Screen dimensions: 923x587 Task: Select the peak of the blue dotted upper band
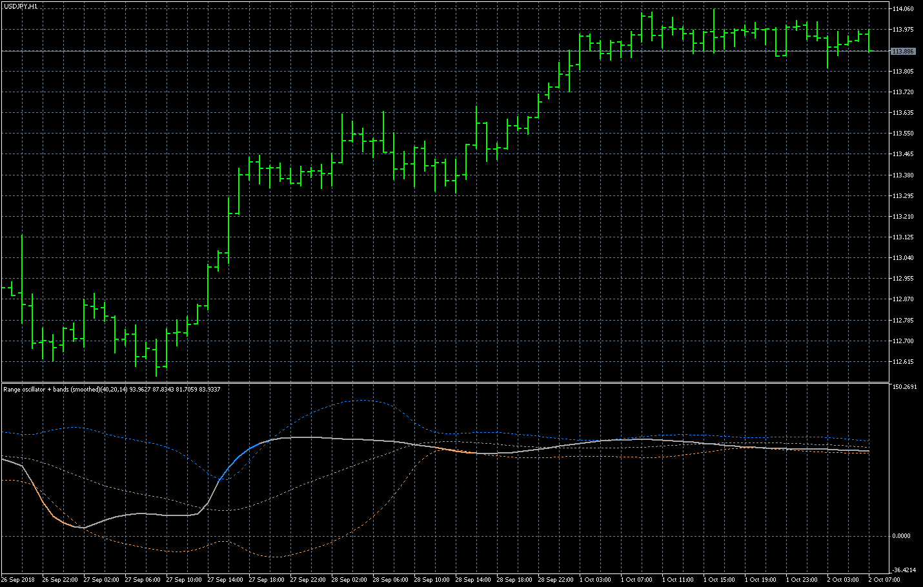click(x=361, y=400)
